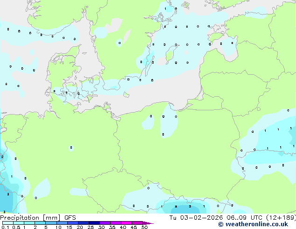This screenshot has width=296, height=229.
Task: Select the 40–45 mm legend swatch
Action: 127,223
